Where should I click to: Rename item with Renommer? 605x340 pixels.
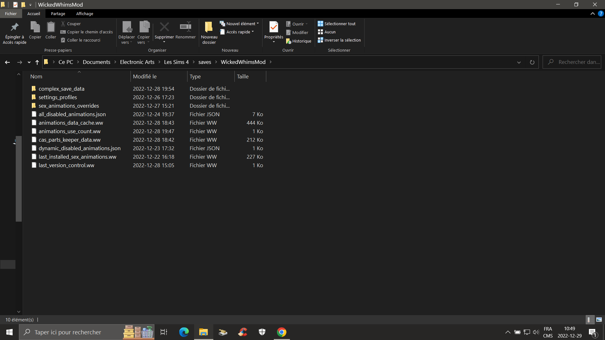(x=186, y=31)
